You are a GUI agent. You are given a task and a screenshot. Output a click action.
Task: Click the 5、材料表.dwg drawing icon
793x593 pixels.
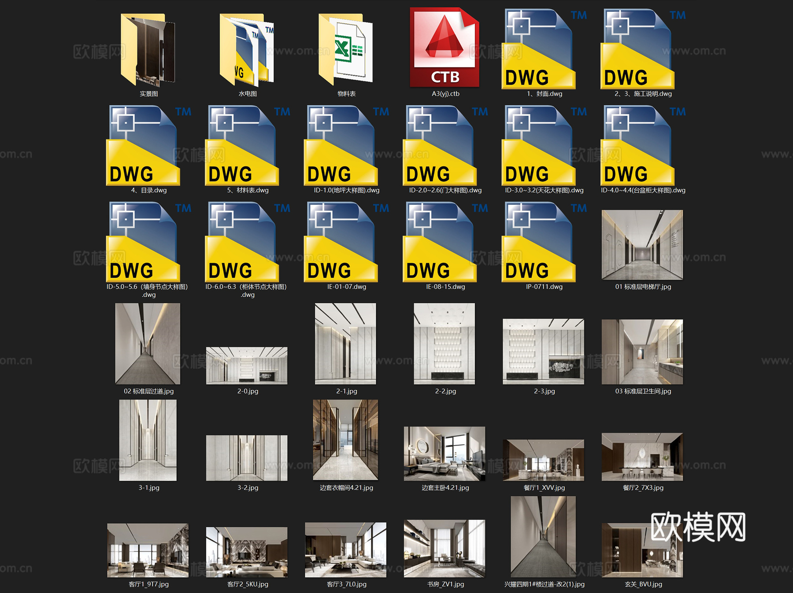pos(248,145)
